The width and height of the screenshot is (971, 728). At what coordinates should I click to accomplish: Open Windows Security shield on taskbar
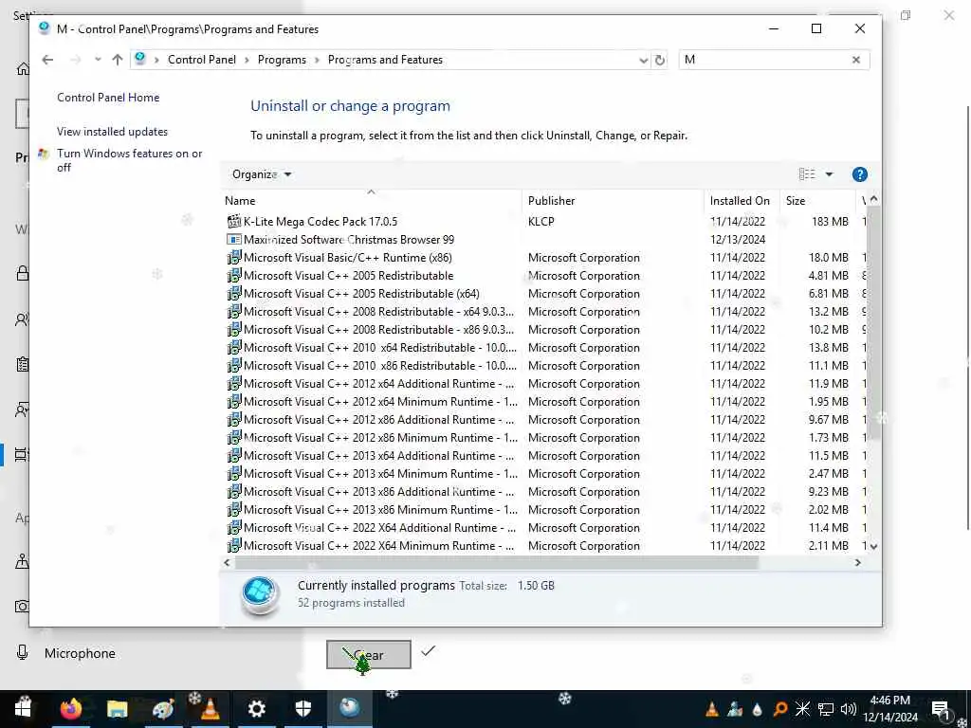(x=302, y=709)
